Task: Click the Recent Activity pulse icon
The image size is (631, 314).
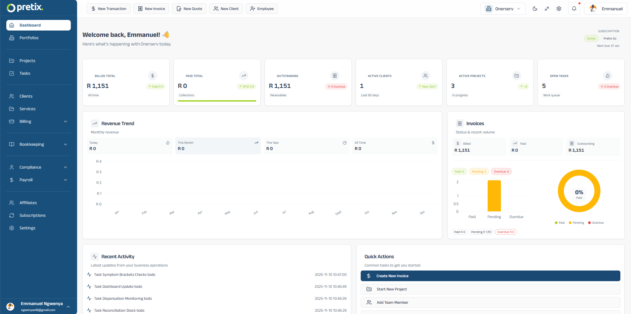Action: 95,256
